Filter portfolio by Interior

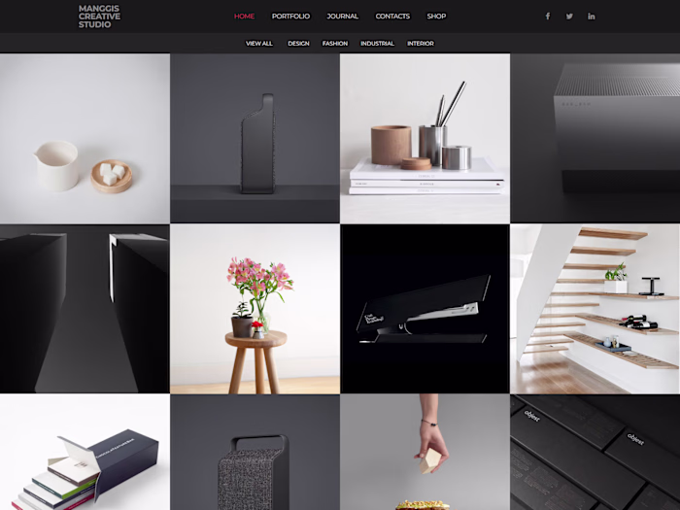tap(421, 44)
